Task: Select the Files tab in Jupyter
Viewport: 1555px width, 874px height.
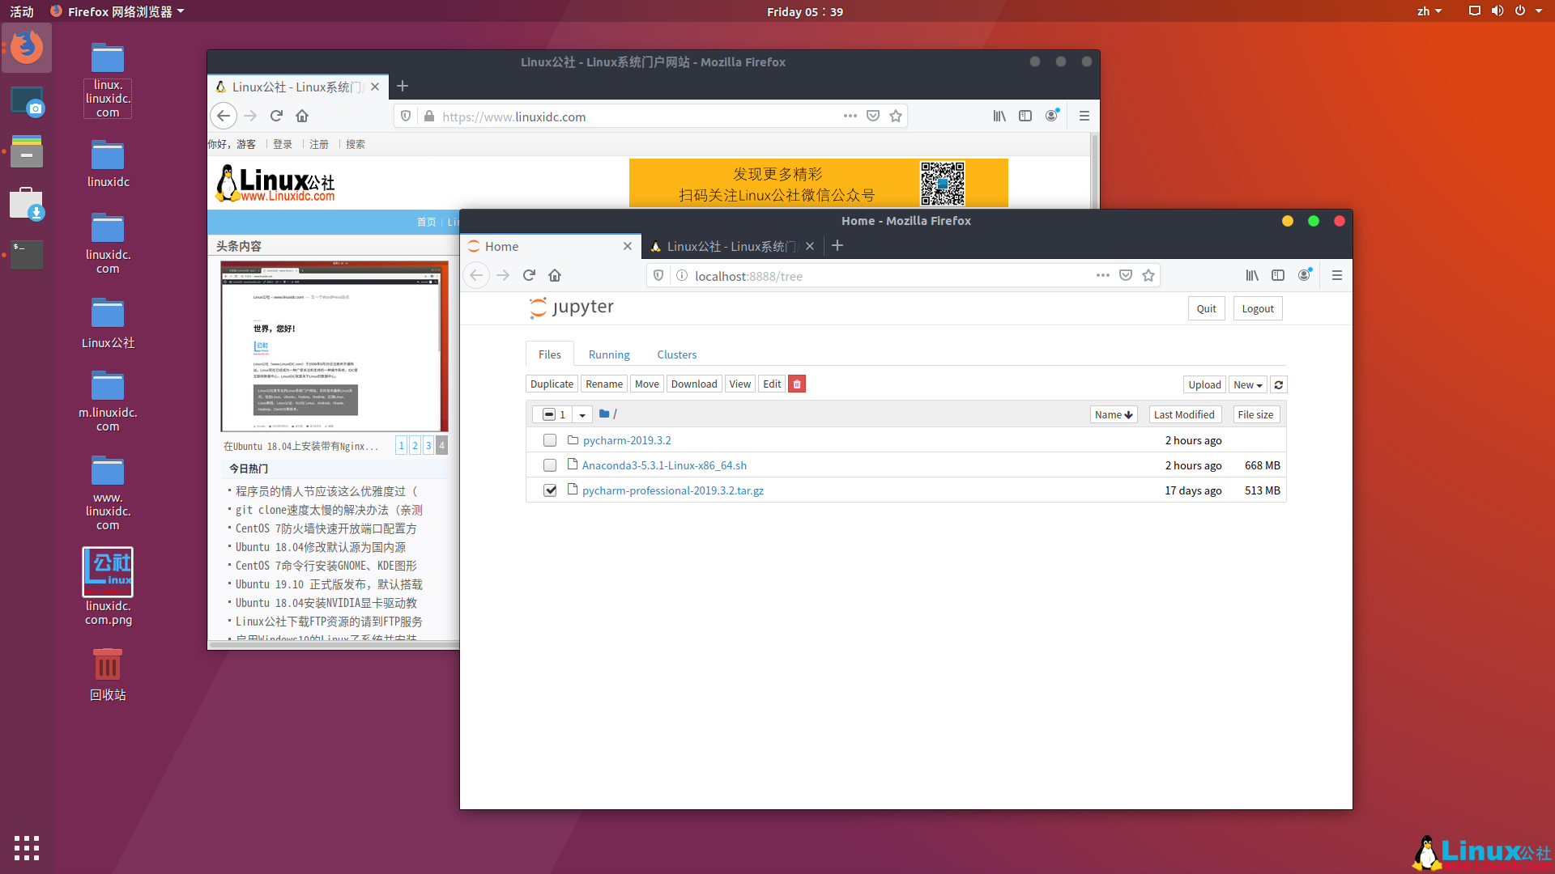Action: (550, 354)
